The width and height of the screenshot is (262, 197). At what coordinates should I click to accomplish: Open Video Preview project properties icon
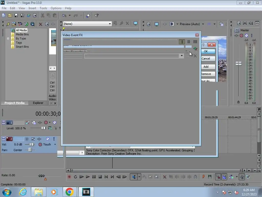[x=149, y=24]
